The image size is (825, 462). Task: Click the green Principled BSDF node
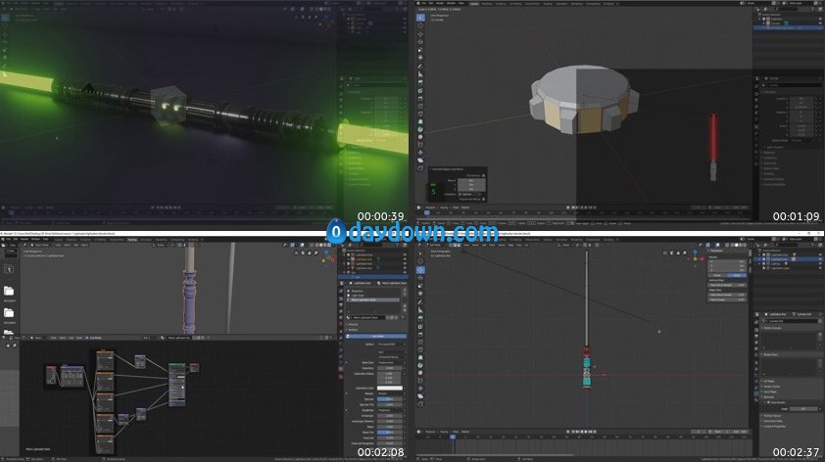pyautogui.click(x=176, y=385)
